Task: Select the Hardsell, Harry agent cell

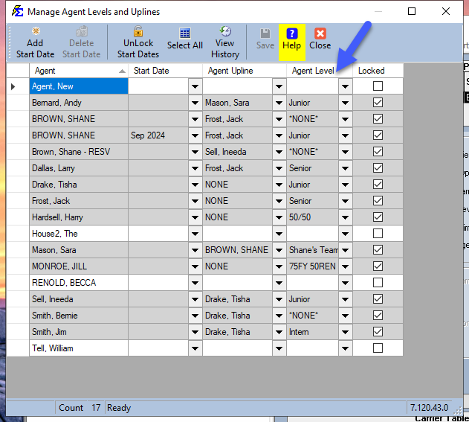Action: 79,217
